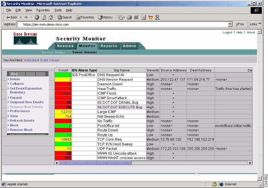Click the Edit page toolbar icon
Screen dimensions: 268x188
(x=136, y=17)
